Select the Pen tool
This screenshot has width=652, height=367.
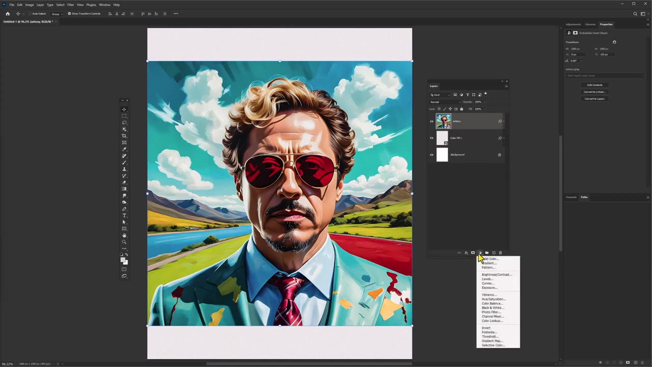[x=124, y=208]
